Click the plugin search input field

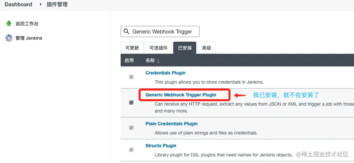click(160, 31)
